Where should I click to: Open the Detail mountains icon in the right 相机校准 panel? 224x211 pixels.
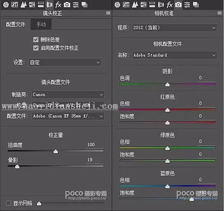click(135, 5)
